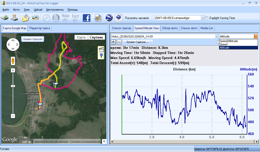Collapse the overview map arrow icon
260x152 pixels.
[x=104, y=141]
